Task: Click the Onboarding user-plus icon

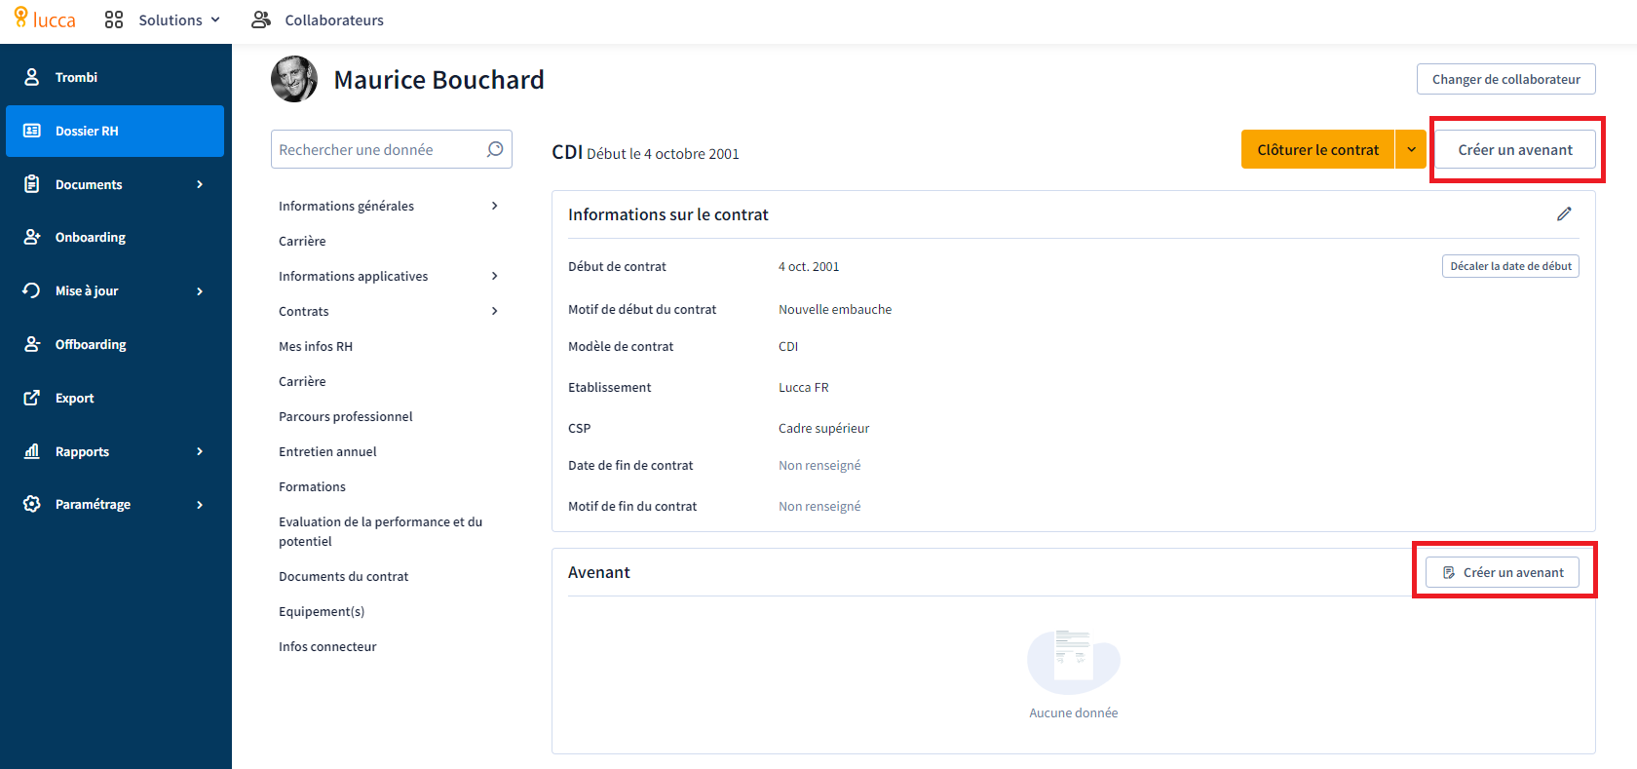Action: coord(32,237)
